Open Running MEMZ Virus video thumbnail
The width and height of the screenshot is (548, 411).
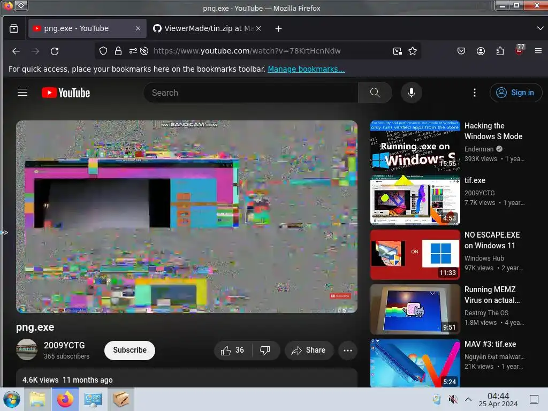tap(415, 309)
